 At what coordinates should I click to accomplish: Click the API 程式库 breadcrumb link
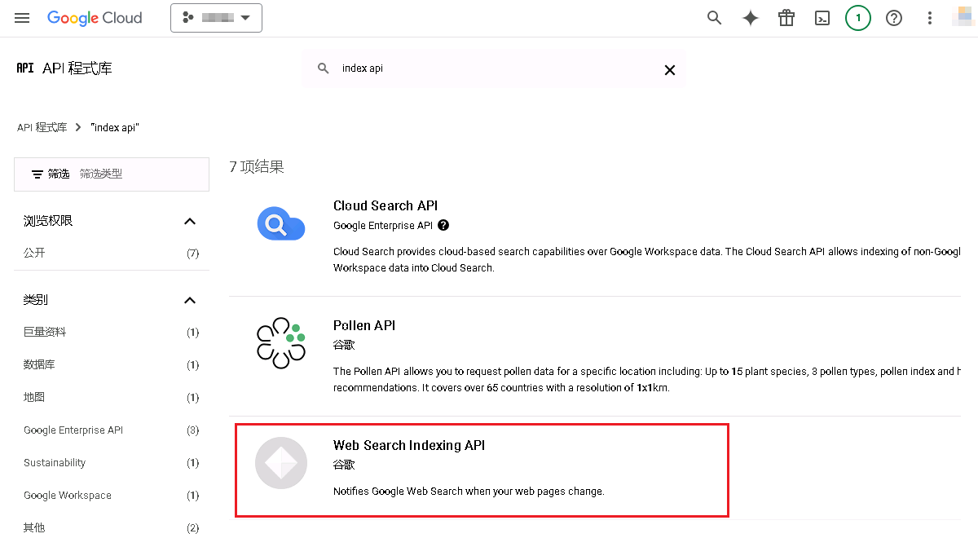click(x=42, y=128)
